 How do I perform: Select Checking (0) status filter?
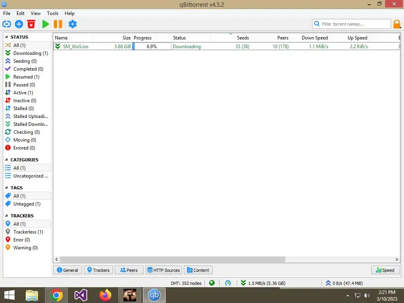(28, 132)
